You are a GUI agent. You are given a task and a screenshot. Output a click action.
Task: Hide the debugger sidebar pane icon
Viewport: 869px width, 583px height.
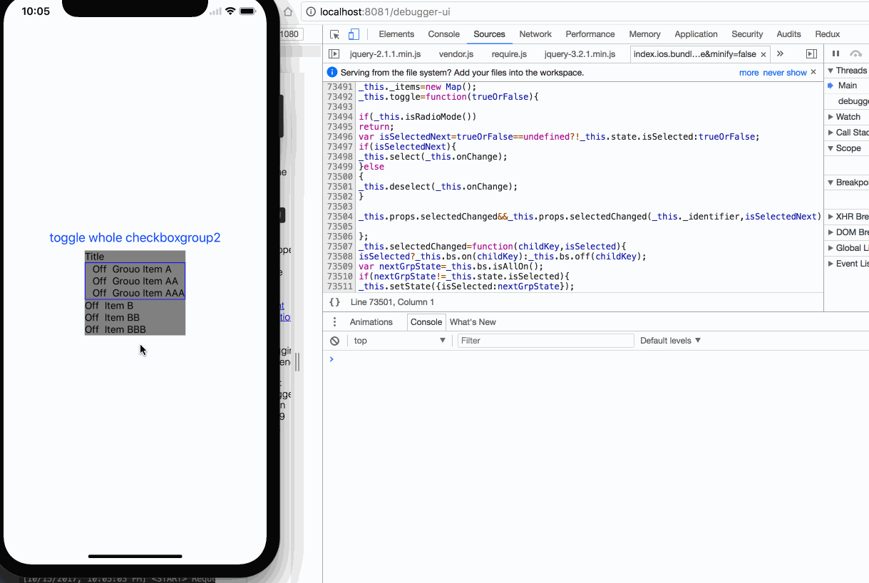(x=811, y=53)
